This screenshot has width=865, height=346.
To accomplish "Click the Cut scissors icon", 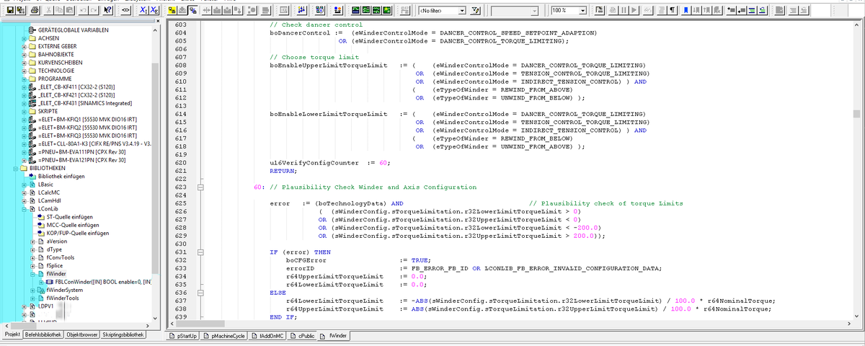I will (48, 10).
